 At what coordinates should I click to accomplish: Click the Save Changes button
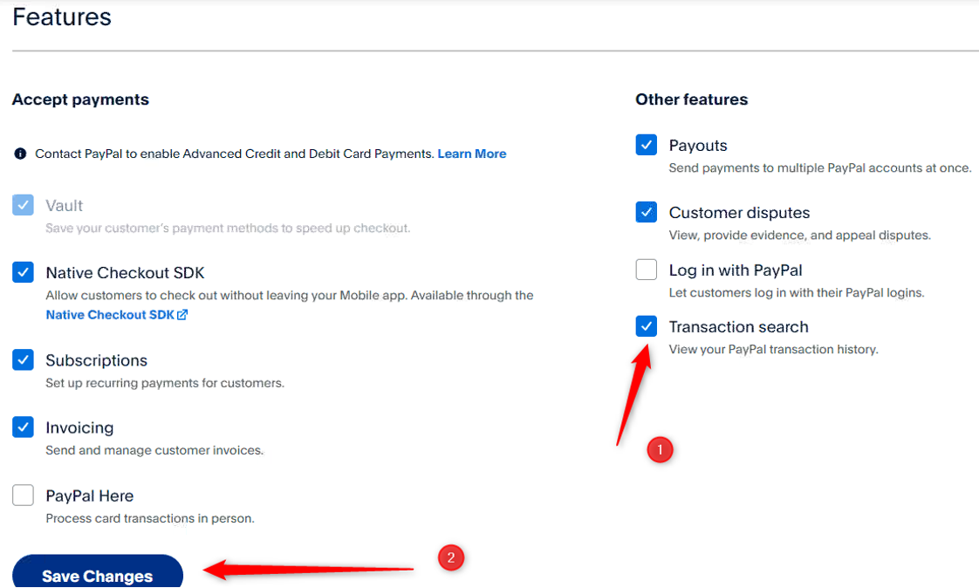(x=98, y=571)
